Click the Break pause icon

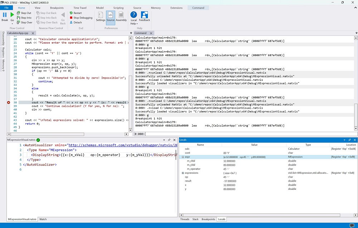5,15
